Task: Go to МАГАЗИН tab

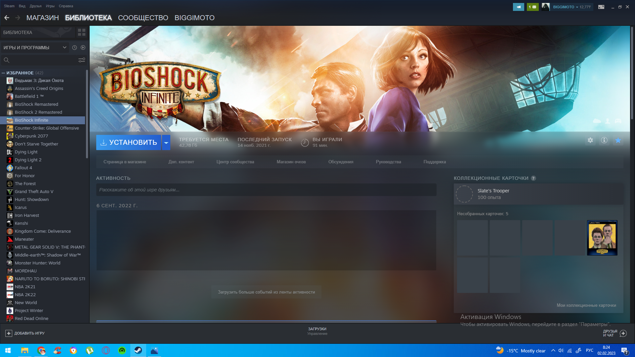Action: coord(43,18)
